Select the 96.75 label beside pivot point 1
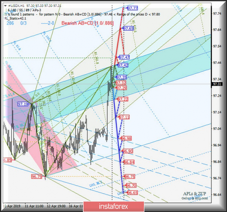The width and height of the screenshot is (227, 212). click(37, 177)
